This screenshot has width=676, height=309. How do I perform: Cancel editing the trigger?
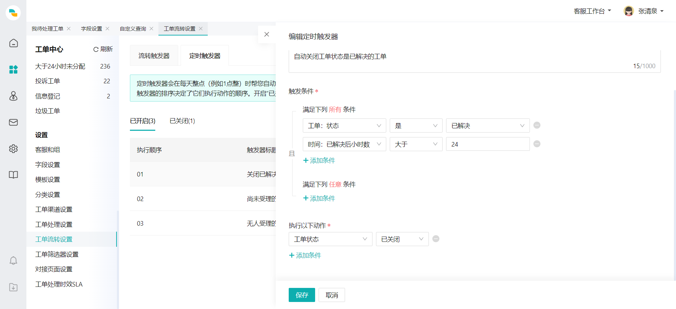tap(332, 295)
